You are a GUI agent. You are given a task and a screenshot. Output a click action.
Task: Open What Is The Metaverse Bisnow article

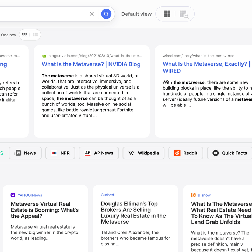coord(222,213)
